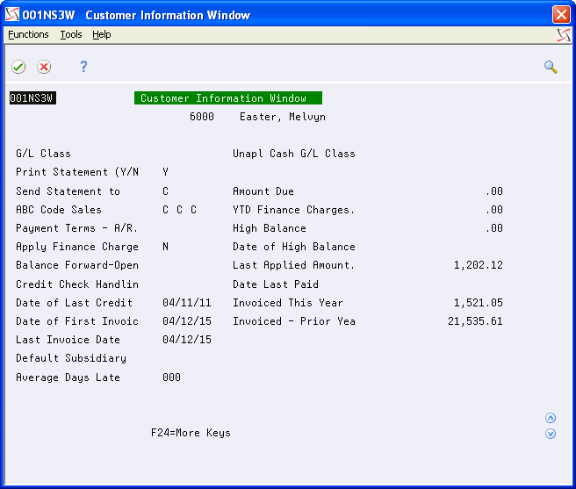Click the scroll down arrow icon

pyautogui.click(x=551, y=434)
